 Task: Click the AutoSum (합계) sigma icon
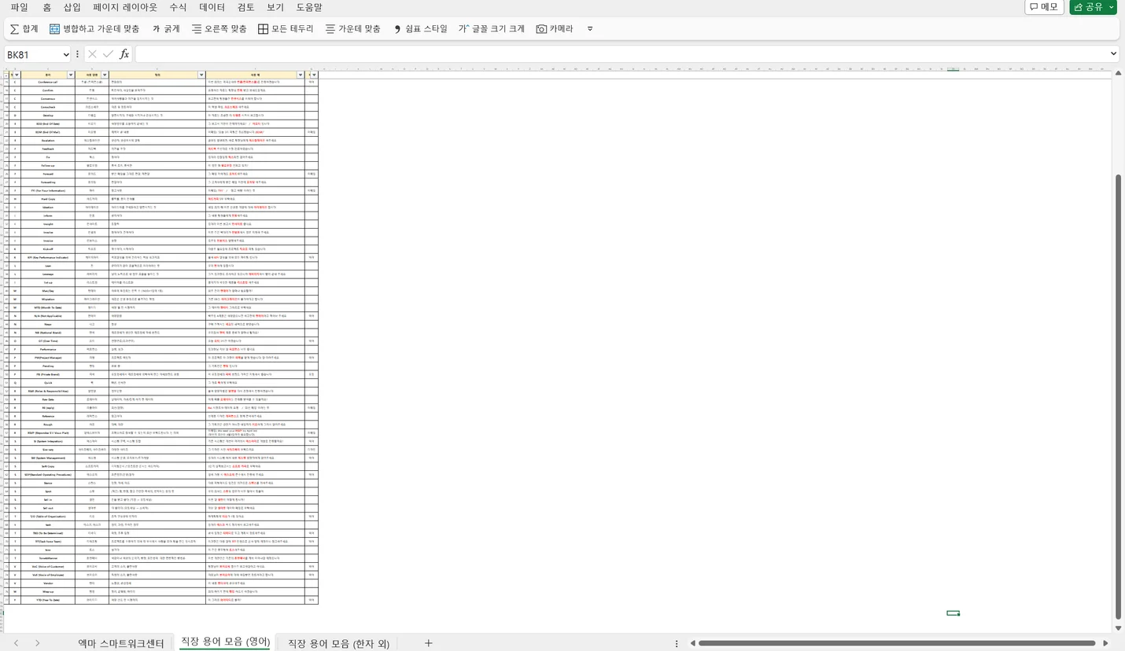(x=14, y=28)
